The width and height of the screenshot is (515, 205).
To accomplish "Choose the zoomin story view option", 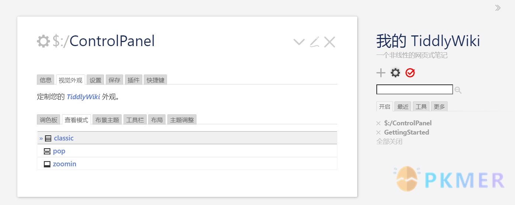I will point(65,164).
